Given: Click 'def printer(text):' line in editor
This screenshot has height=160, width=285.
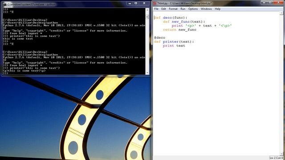Looking at the screenshot, I should [174, 41].
